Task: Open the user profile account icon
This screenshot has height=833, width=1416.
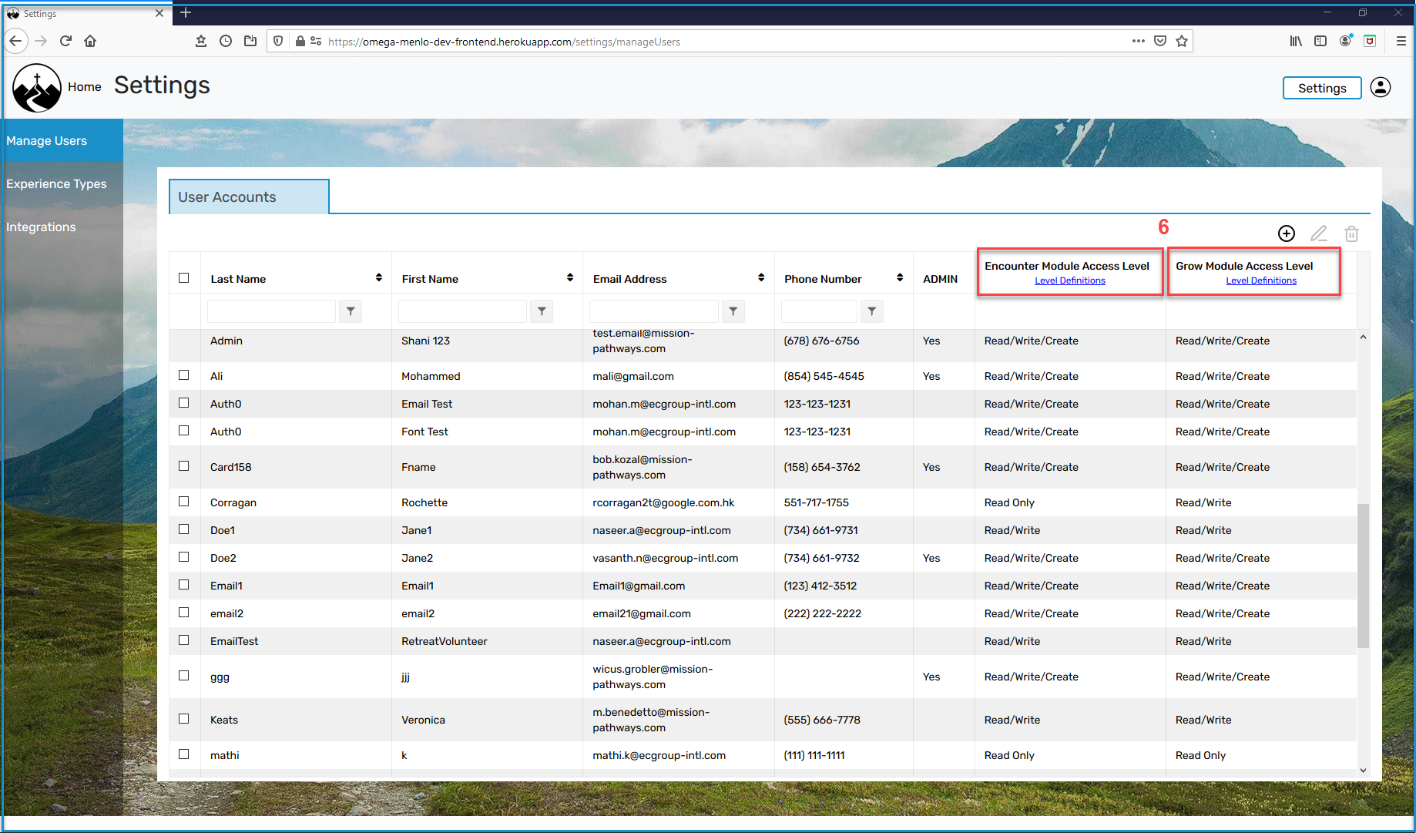Action: tap(1381, 88)
